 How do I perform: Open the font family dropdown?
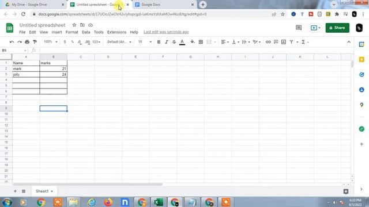coord(119,42)
